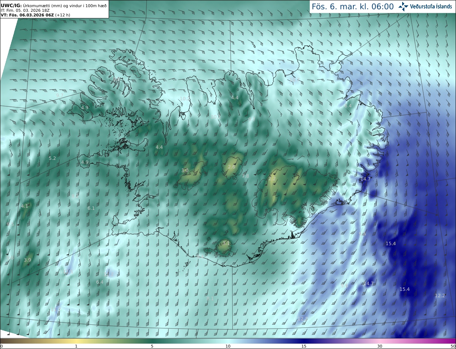This screenshot has height=349, width=456.
Task: Click the map value '3.0'
Action: pos(185,171)
